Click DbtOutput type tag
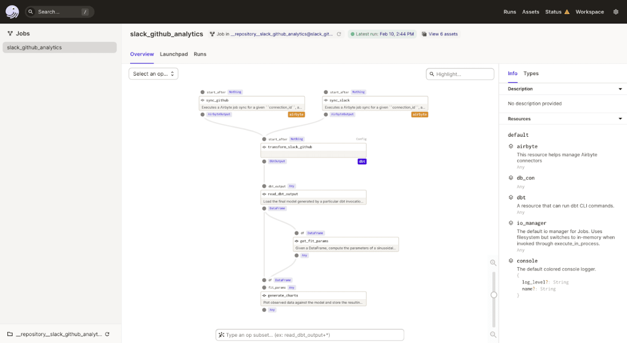Screen dimensions: 627x343 (277, 161)
